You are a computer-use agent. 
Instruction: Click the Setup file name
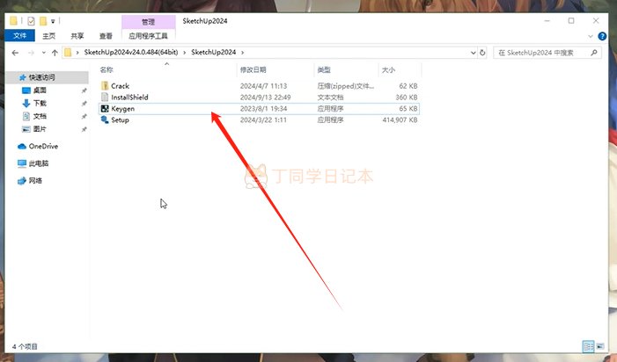(x=120, y=120)
